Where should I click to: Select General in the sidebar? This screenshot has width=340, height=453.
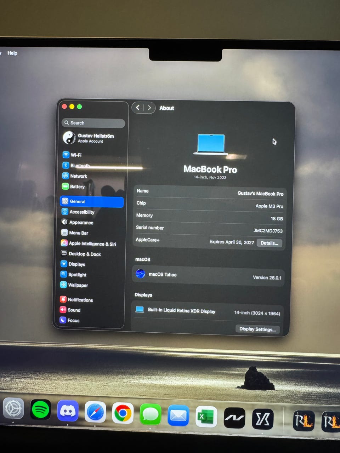92,201
